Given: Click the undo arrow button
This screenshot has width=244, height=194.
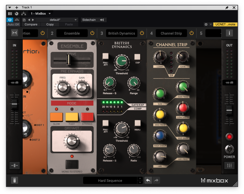Looking at the screenshot, I should point(148,180).
